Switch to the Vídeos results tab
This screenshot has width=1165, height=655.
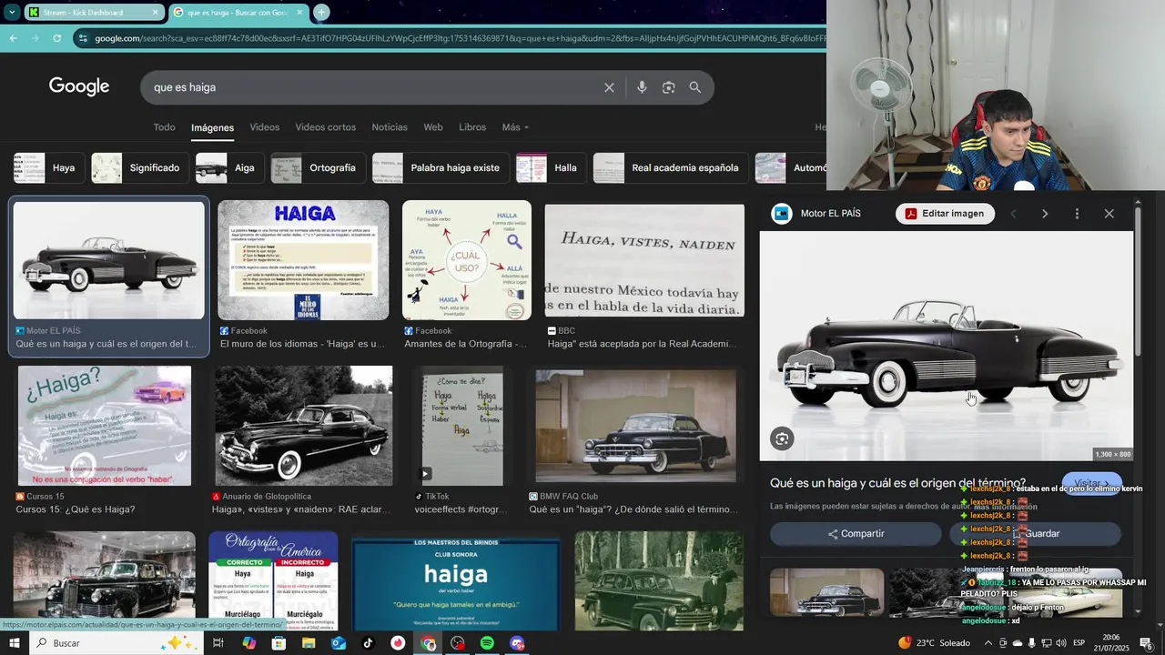coord(265,127)
